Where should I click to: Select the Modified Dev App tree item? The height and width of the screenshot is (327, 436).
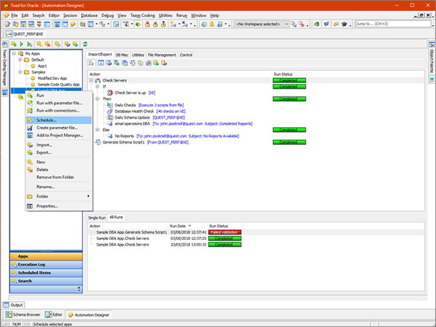52,78
